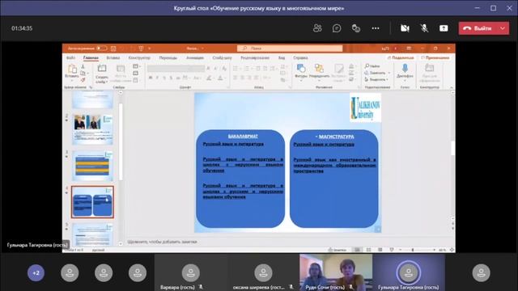Select the highlighted slide 4 thumbnail

(92, 202)
